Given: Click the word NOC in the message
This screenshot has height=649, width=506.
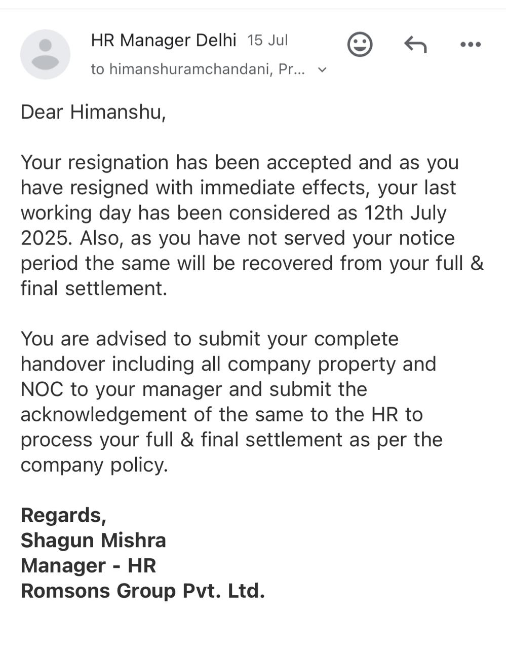Looking at the screenshot, I should [42, 389].
